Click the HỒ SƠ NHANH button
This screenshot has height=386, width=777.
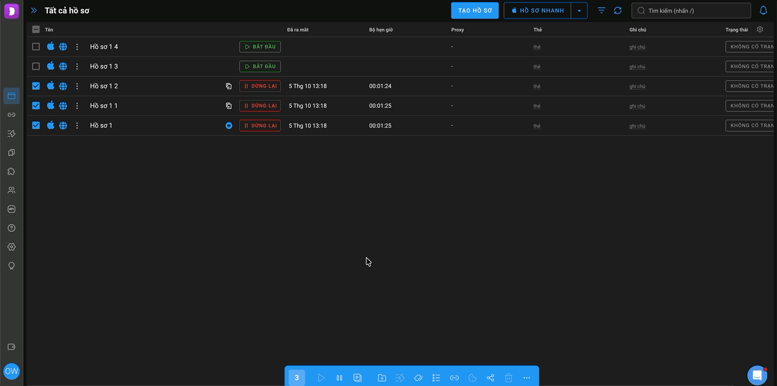[x=537, y=11]
